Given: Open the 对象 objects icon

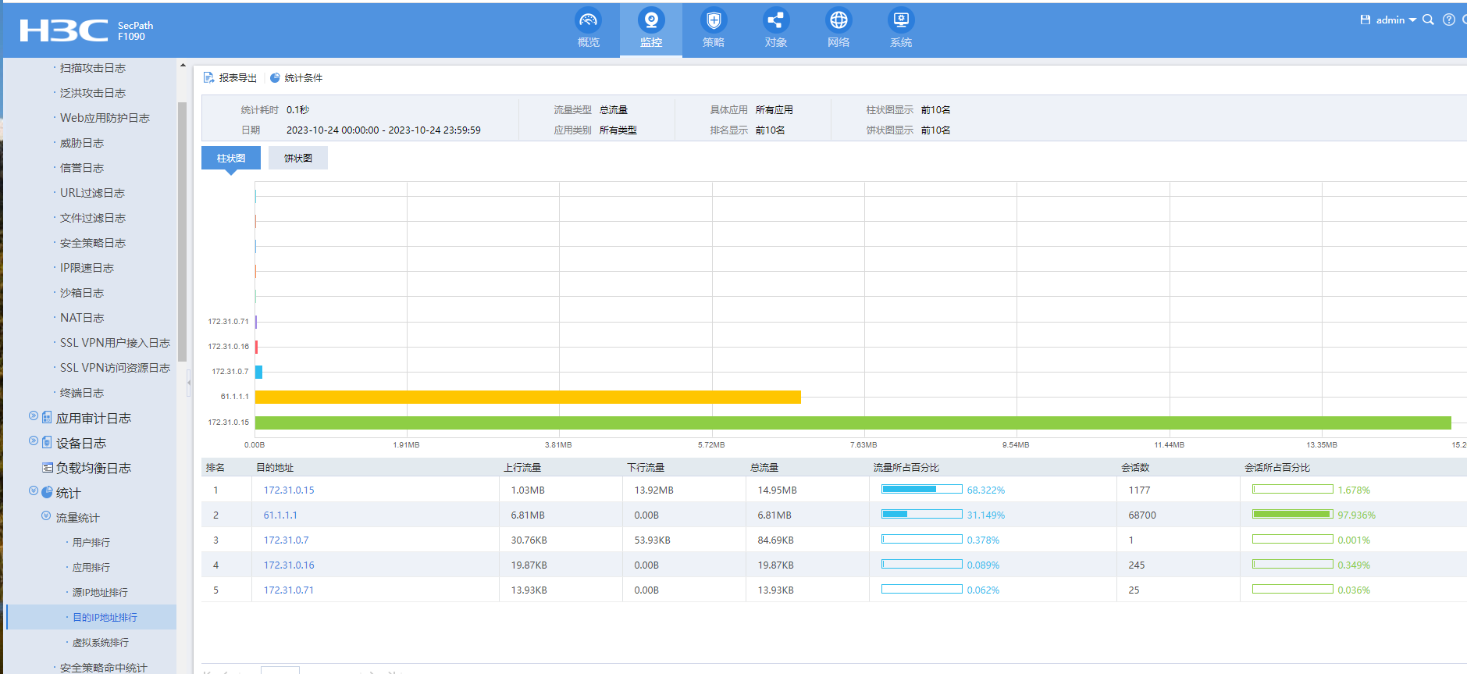Looking at the screenshot, I should pyautogui.click(x=775, y=21).
